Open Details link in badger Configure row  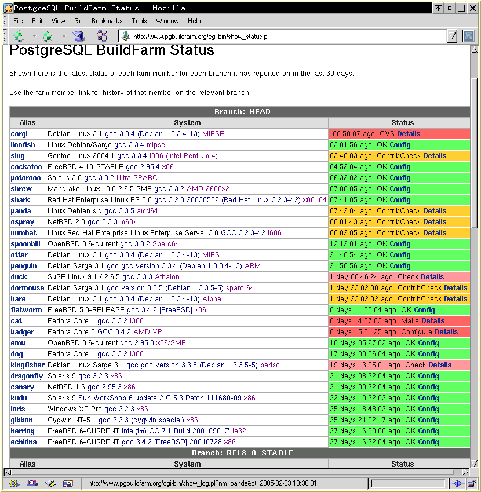click(446, 331)
